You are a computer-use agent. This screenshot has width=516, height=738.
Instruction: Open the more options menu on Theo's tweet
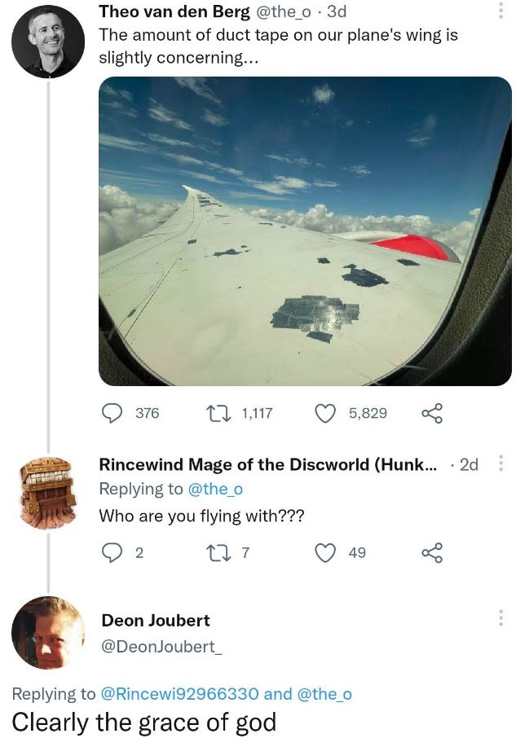[503, 10]
